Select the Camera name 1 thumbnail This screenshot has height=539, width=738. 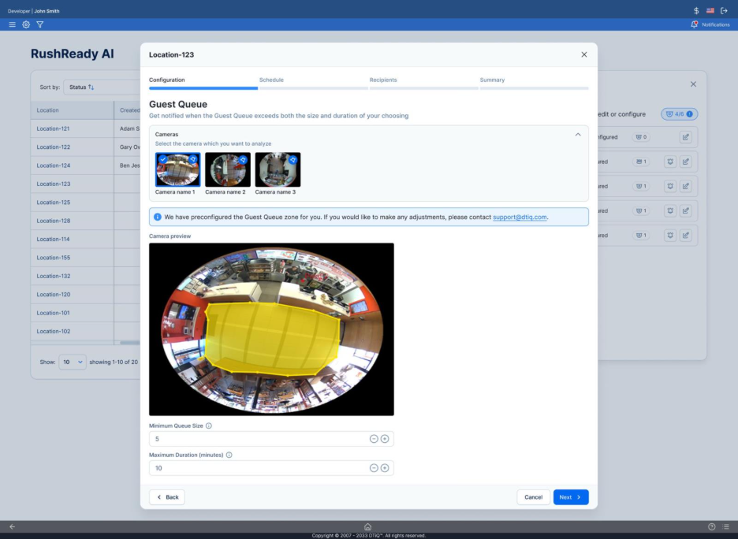coord(177,169)
